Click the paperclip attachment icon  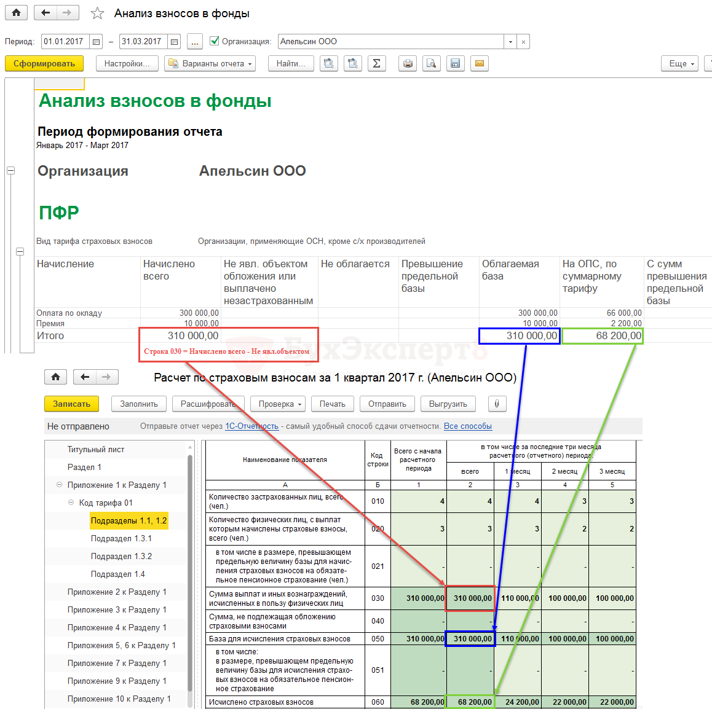click(x=497, y=404)
